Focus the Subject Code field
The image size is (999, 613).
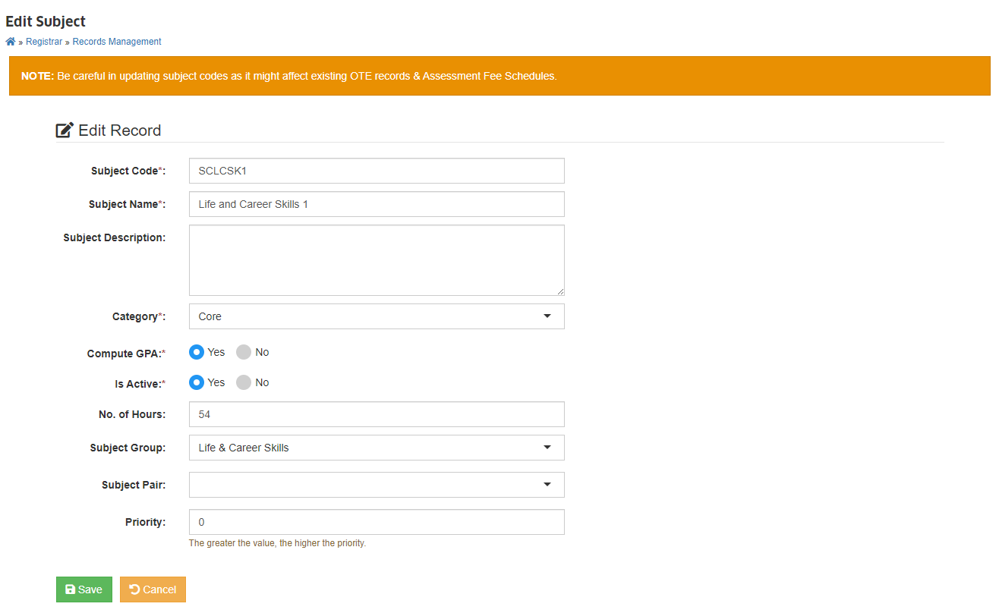click(x=377, y=171)
